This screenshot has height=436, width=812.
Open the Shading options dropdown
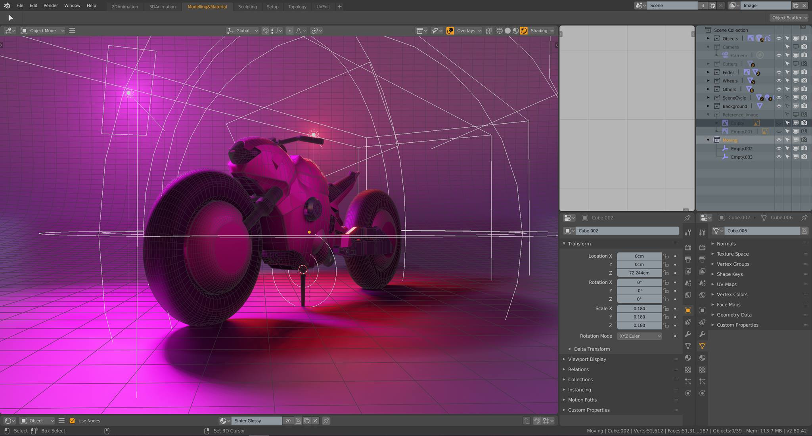pyautogui.click(x=542, y=31)
